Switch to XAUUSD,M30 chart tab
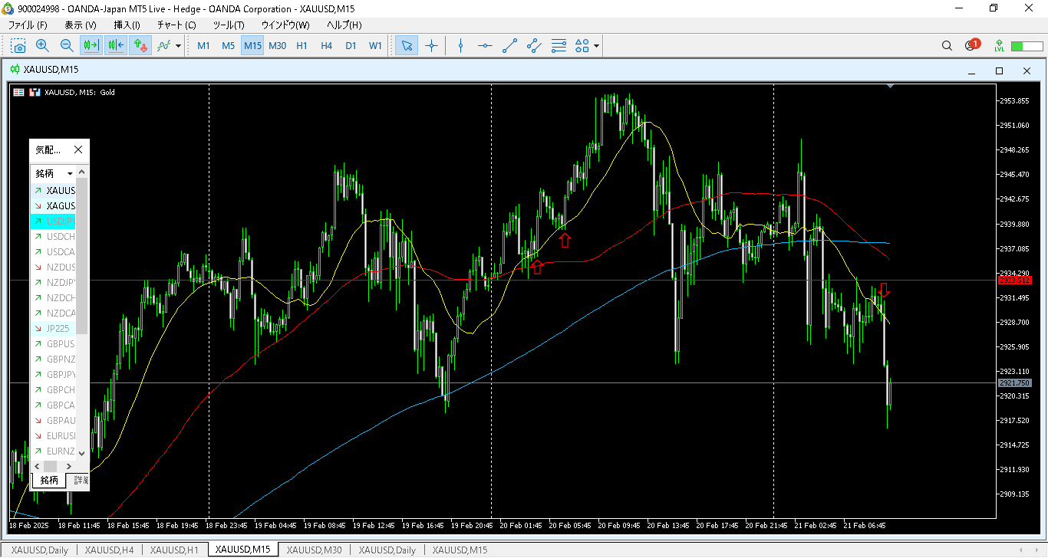This screenshot has height=558, width=1048. tap(314, 550)
